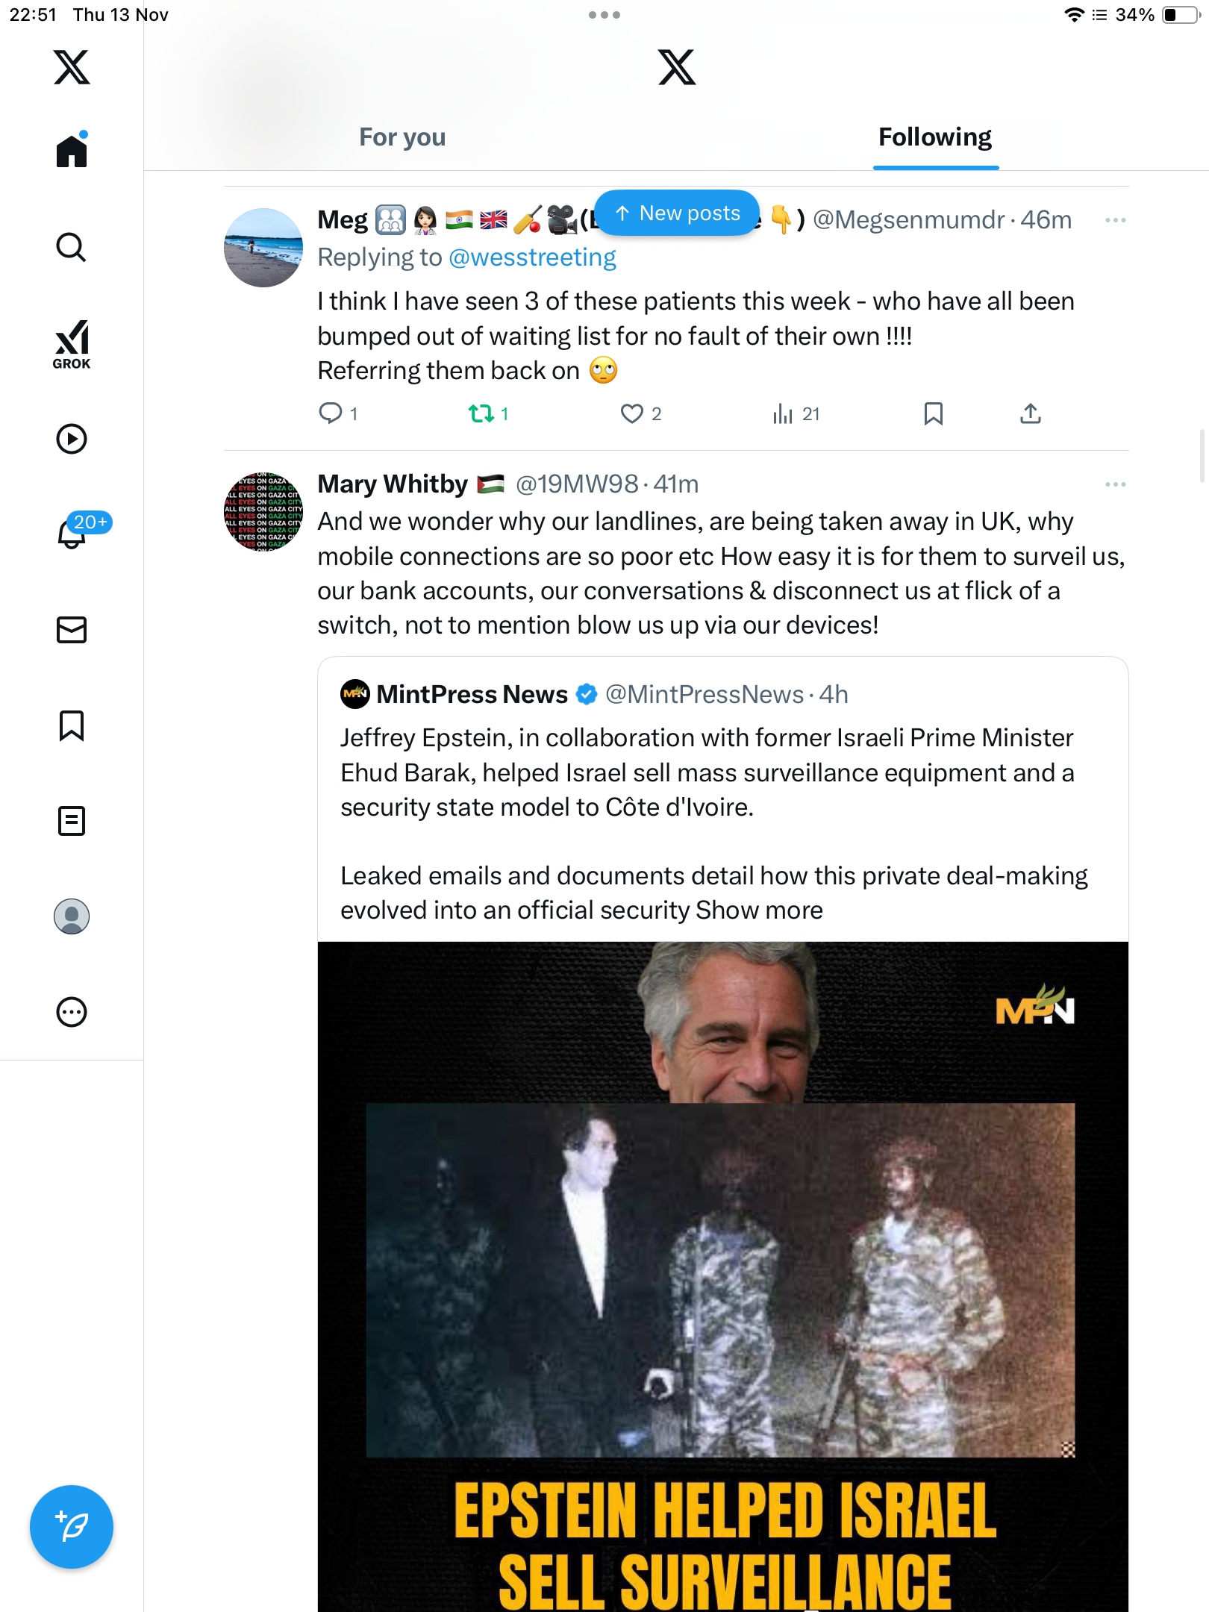The image size is (1209, 1612).
Task: Open the @wesstreeting profile link
Action: pos(532,257)
